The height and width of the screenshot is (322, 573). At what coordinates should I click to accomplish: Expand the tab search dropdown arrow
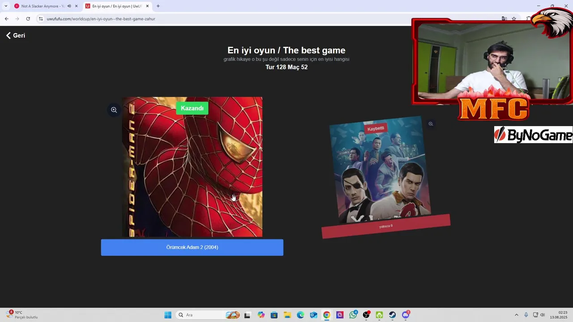coord(6,6)
